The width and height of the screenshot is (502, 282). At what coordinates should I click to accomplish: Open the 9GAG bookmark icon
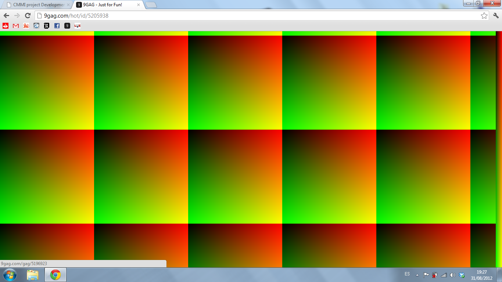tap(67, 26)
